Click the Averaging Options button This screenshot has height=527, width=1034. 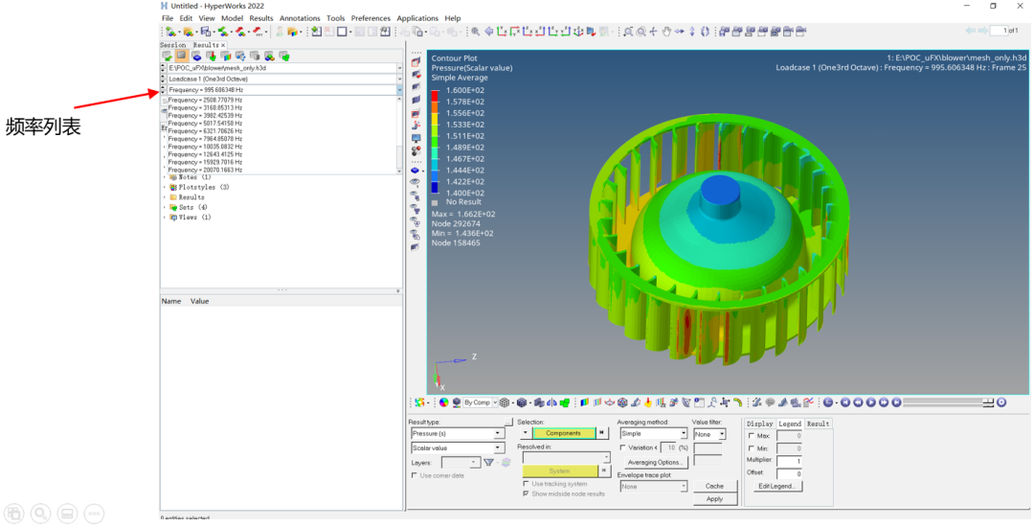[x=655, y=463]
